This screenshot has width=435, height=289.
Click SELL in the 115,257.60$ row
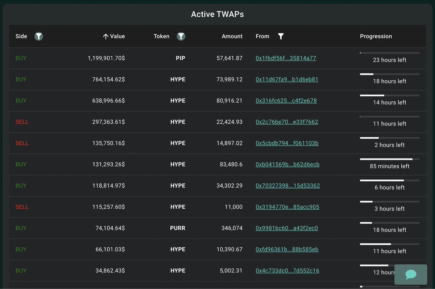[22, 207]
